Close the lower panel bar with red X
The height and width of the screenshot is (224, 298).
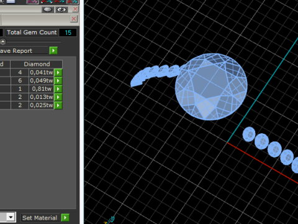74,19
